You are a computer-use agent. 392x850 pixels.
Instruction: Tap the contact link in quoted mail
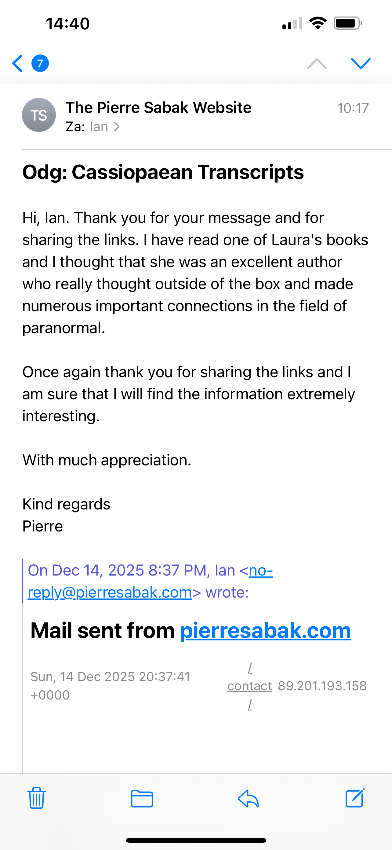point(249,686)
